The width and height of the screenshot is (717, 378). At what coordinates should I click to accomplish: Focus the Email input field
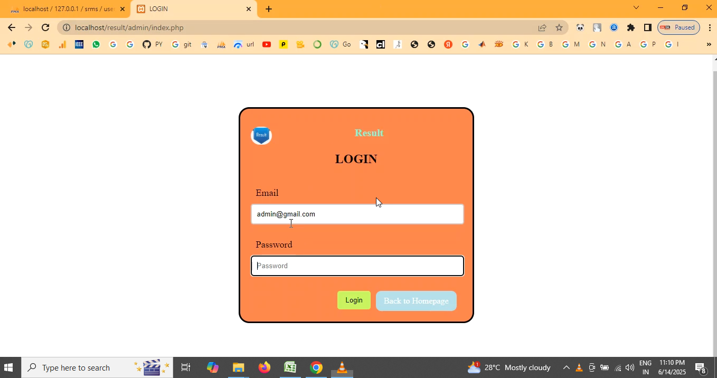(357, 214)
